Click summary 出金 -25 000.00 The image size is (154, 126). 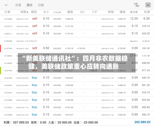(86, 122)
